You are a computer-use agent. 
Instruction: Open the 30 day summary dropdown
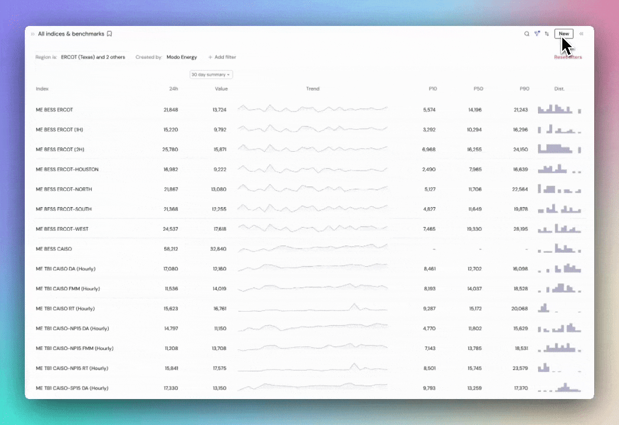(x=211, y=75)
